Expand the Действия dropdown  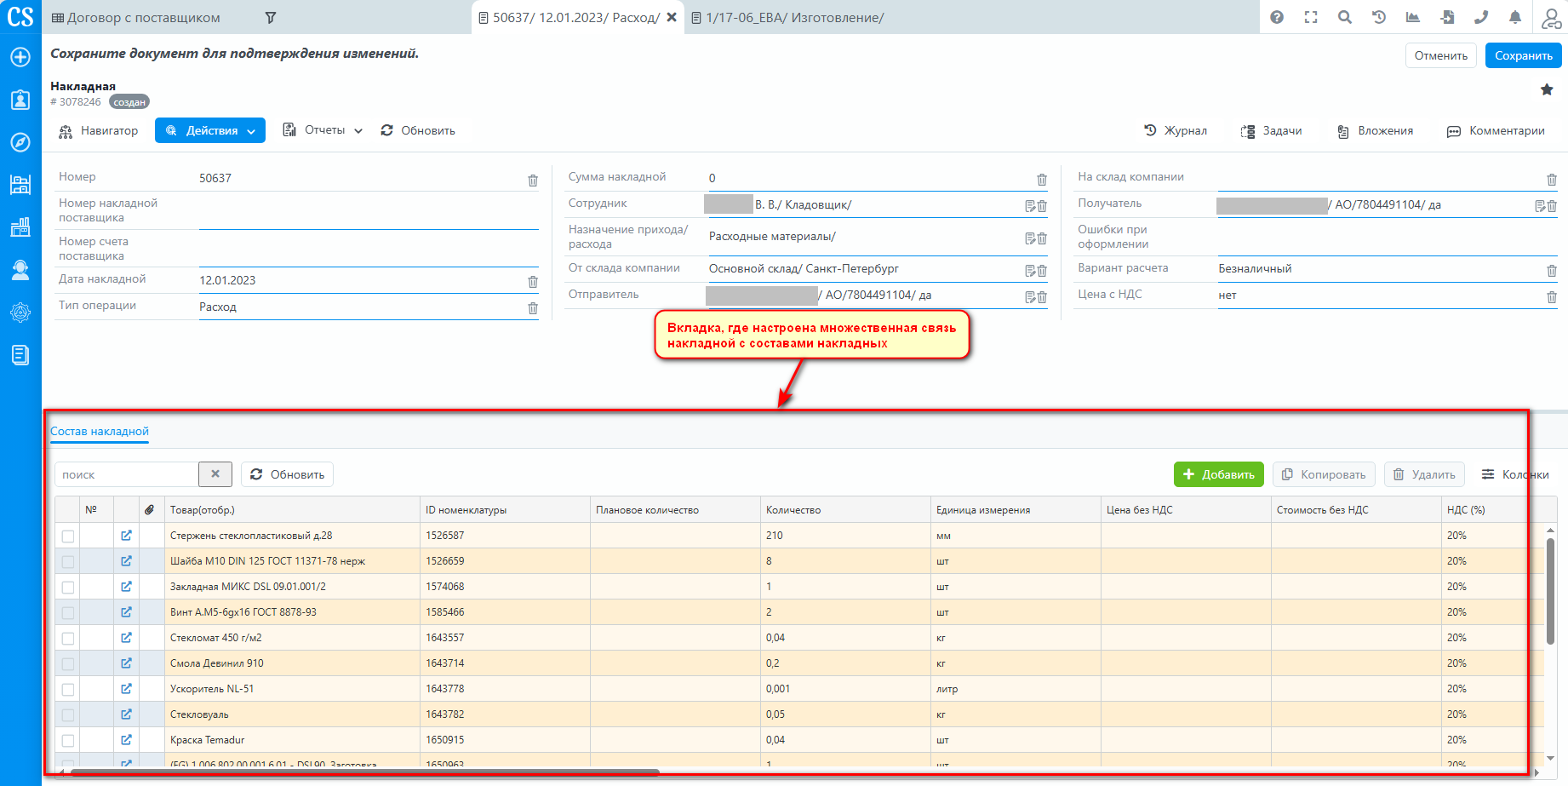click(210, 130)
